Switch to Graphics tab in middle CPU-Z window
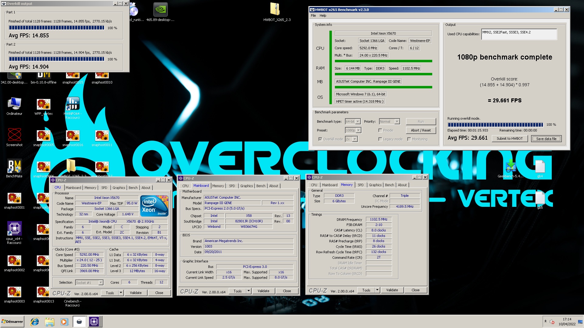Viewport: 584px width, 328px height. point(246,186)
